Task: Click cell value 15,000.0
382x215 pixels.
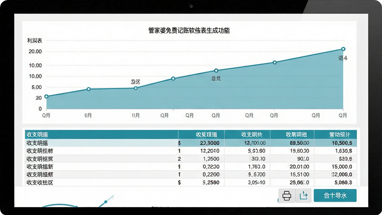Action: (342, 167)
